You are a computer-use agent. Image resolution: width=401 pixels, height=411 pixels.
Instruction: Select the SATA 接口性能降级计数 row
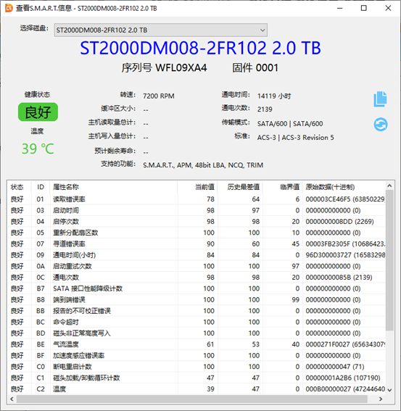tap(197, 288)
